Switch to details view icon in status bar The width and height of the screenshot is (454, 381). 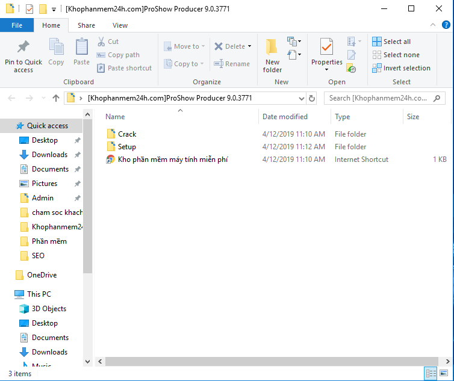click(431, 374)
